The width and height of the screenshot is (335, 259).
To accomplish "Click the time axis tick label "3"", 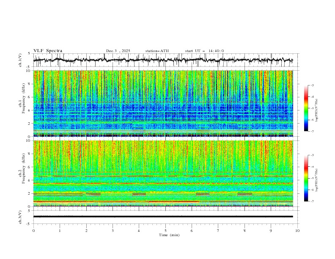I will click(x=113, y=231).
